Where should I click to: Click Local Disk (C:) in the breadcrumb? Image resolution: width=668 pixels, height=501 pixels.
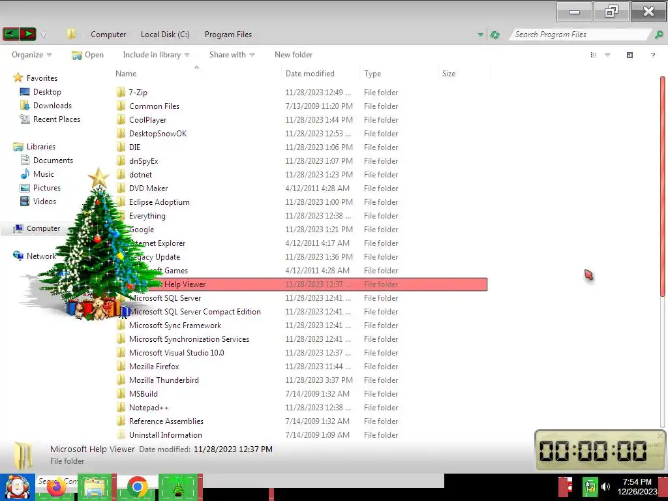click(165, 35)
